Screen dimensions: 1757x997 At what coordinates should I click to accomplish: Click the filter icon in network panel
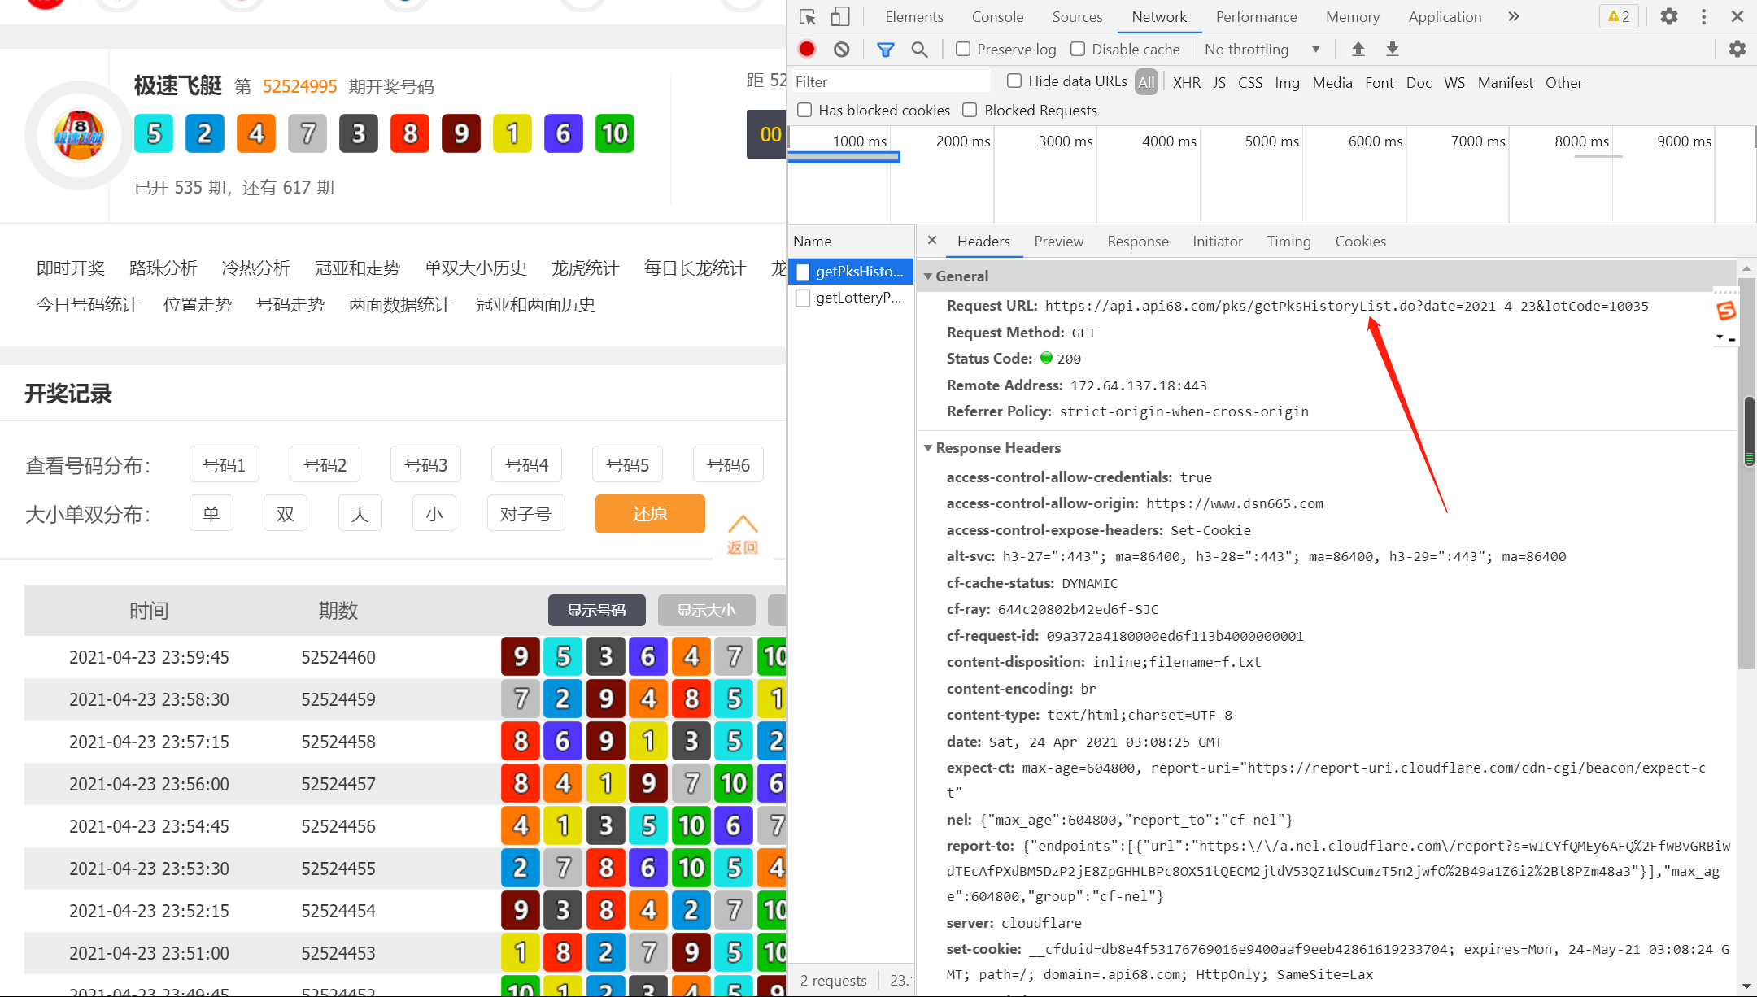point(884,48)
